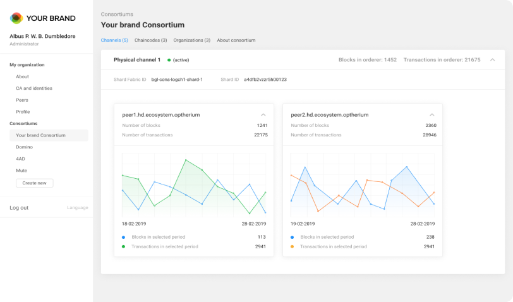Select the Domino consortium
The width and height of the screenshot is (513, 302).
click(x=25, y=147)
